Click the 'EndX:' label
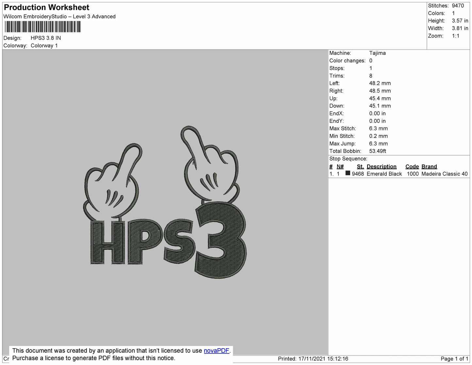The width and height of the screenshot is (472, 365). (x=336, y=113)
